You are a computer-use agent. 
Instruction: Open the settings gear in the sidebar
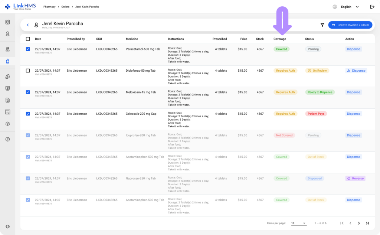click(7, 124)
